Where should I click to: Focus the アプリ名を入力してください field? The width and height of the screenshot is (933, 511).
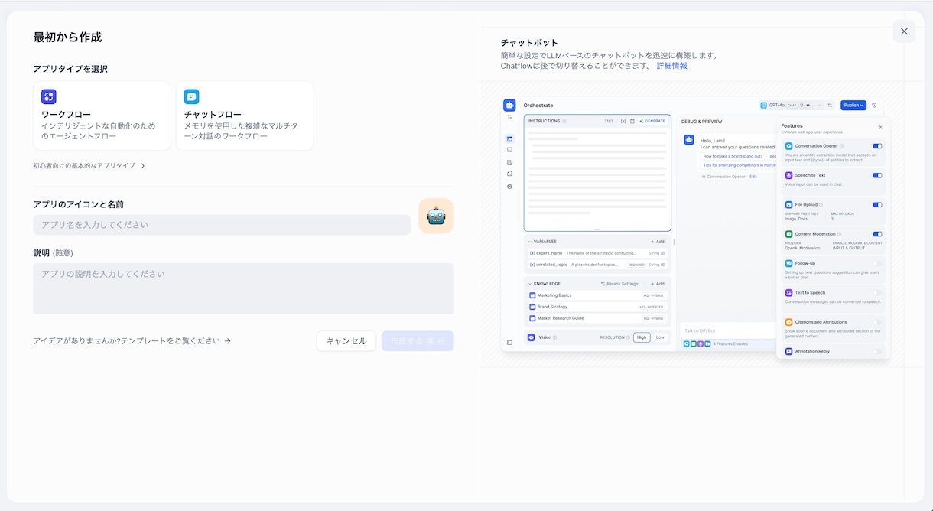pyautogui.click(x=222, y=225)
